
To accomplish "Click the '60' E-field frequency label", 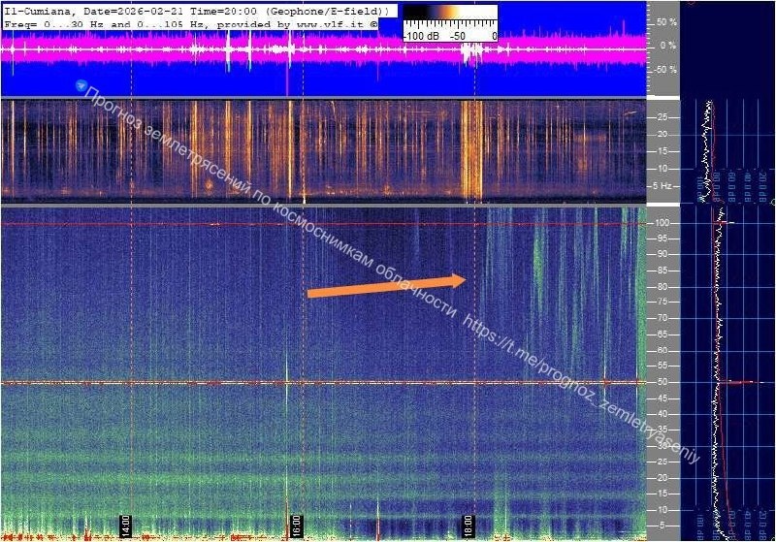I will point(663,351).
